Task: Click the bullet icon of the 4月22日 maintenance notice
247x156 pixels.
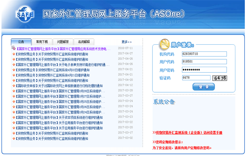Action: coord(14,70)
